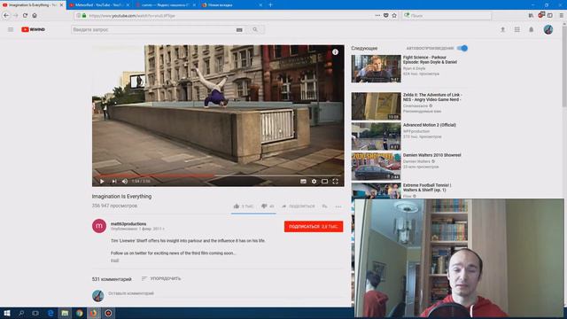Go back in the browser
567x319 pixels.
6,16
